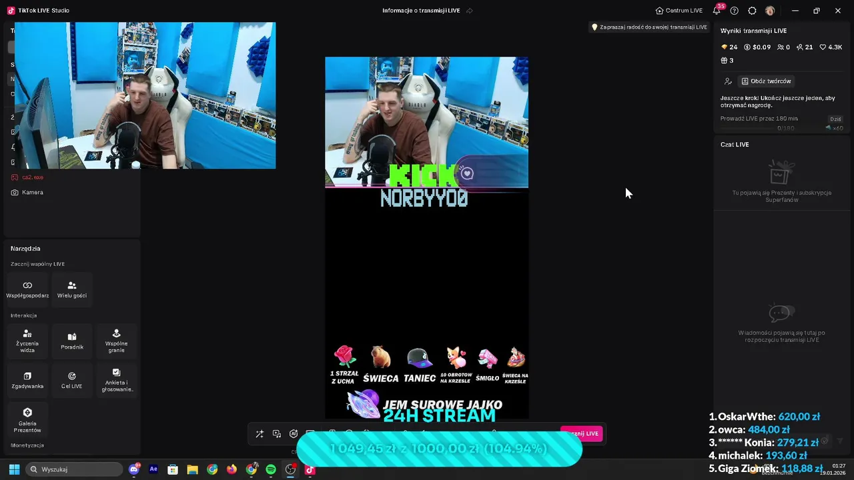Click the media and music icon in the bottom toolbar
The image size is (854, 480).
click(x=277, y=434)
